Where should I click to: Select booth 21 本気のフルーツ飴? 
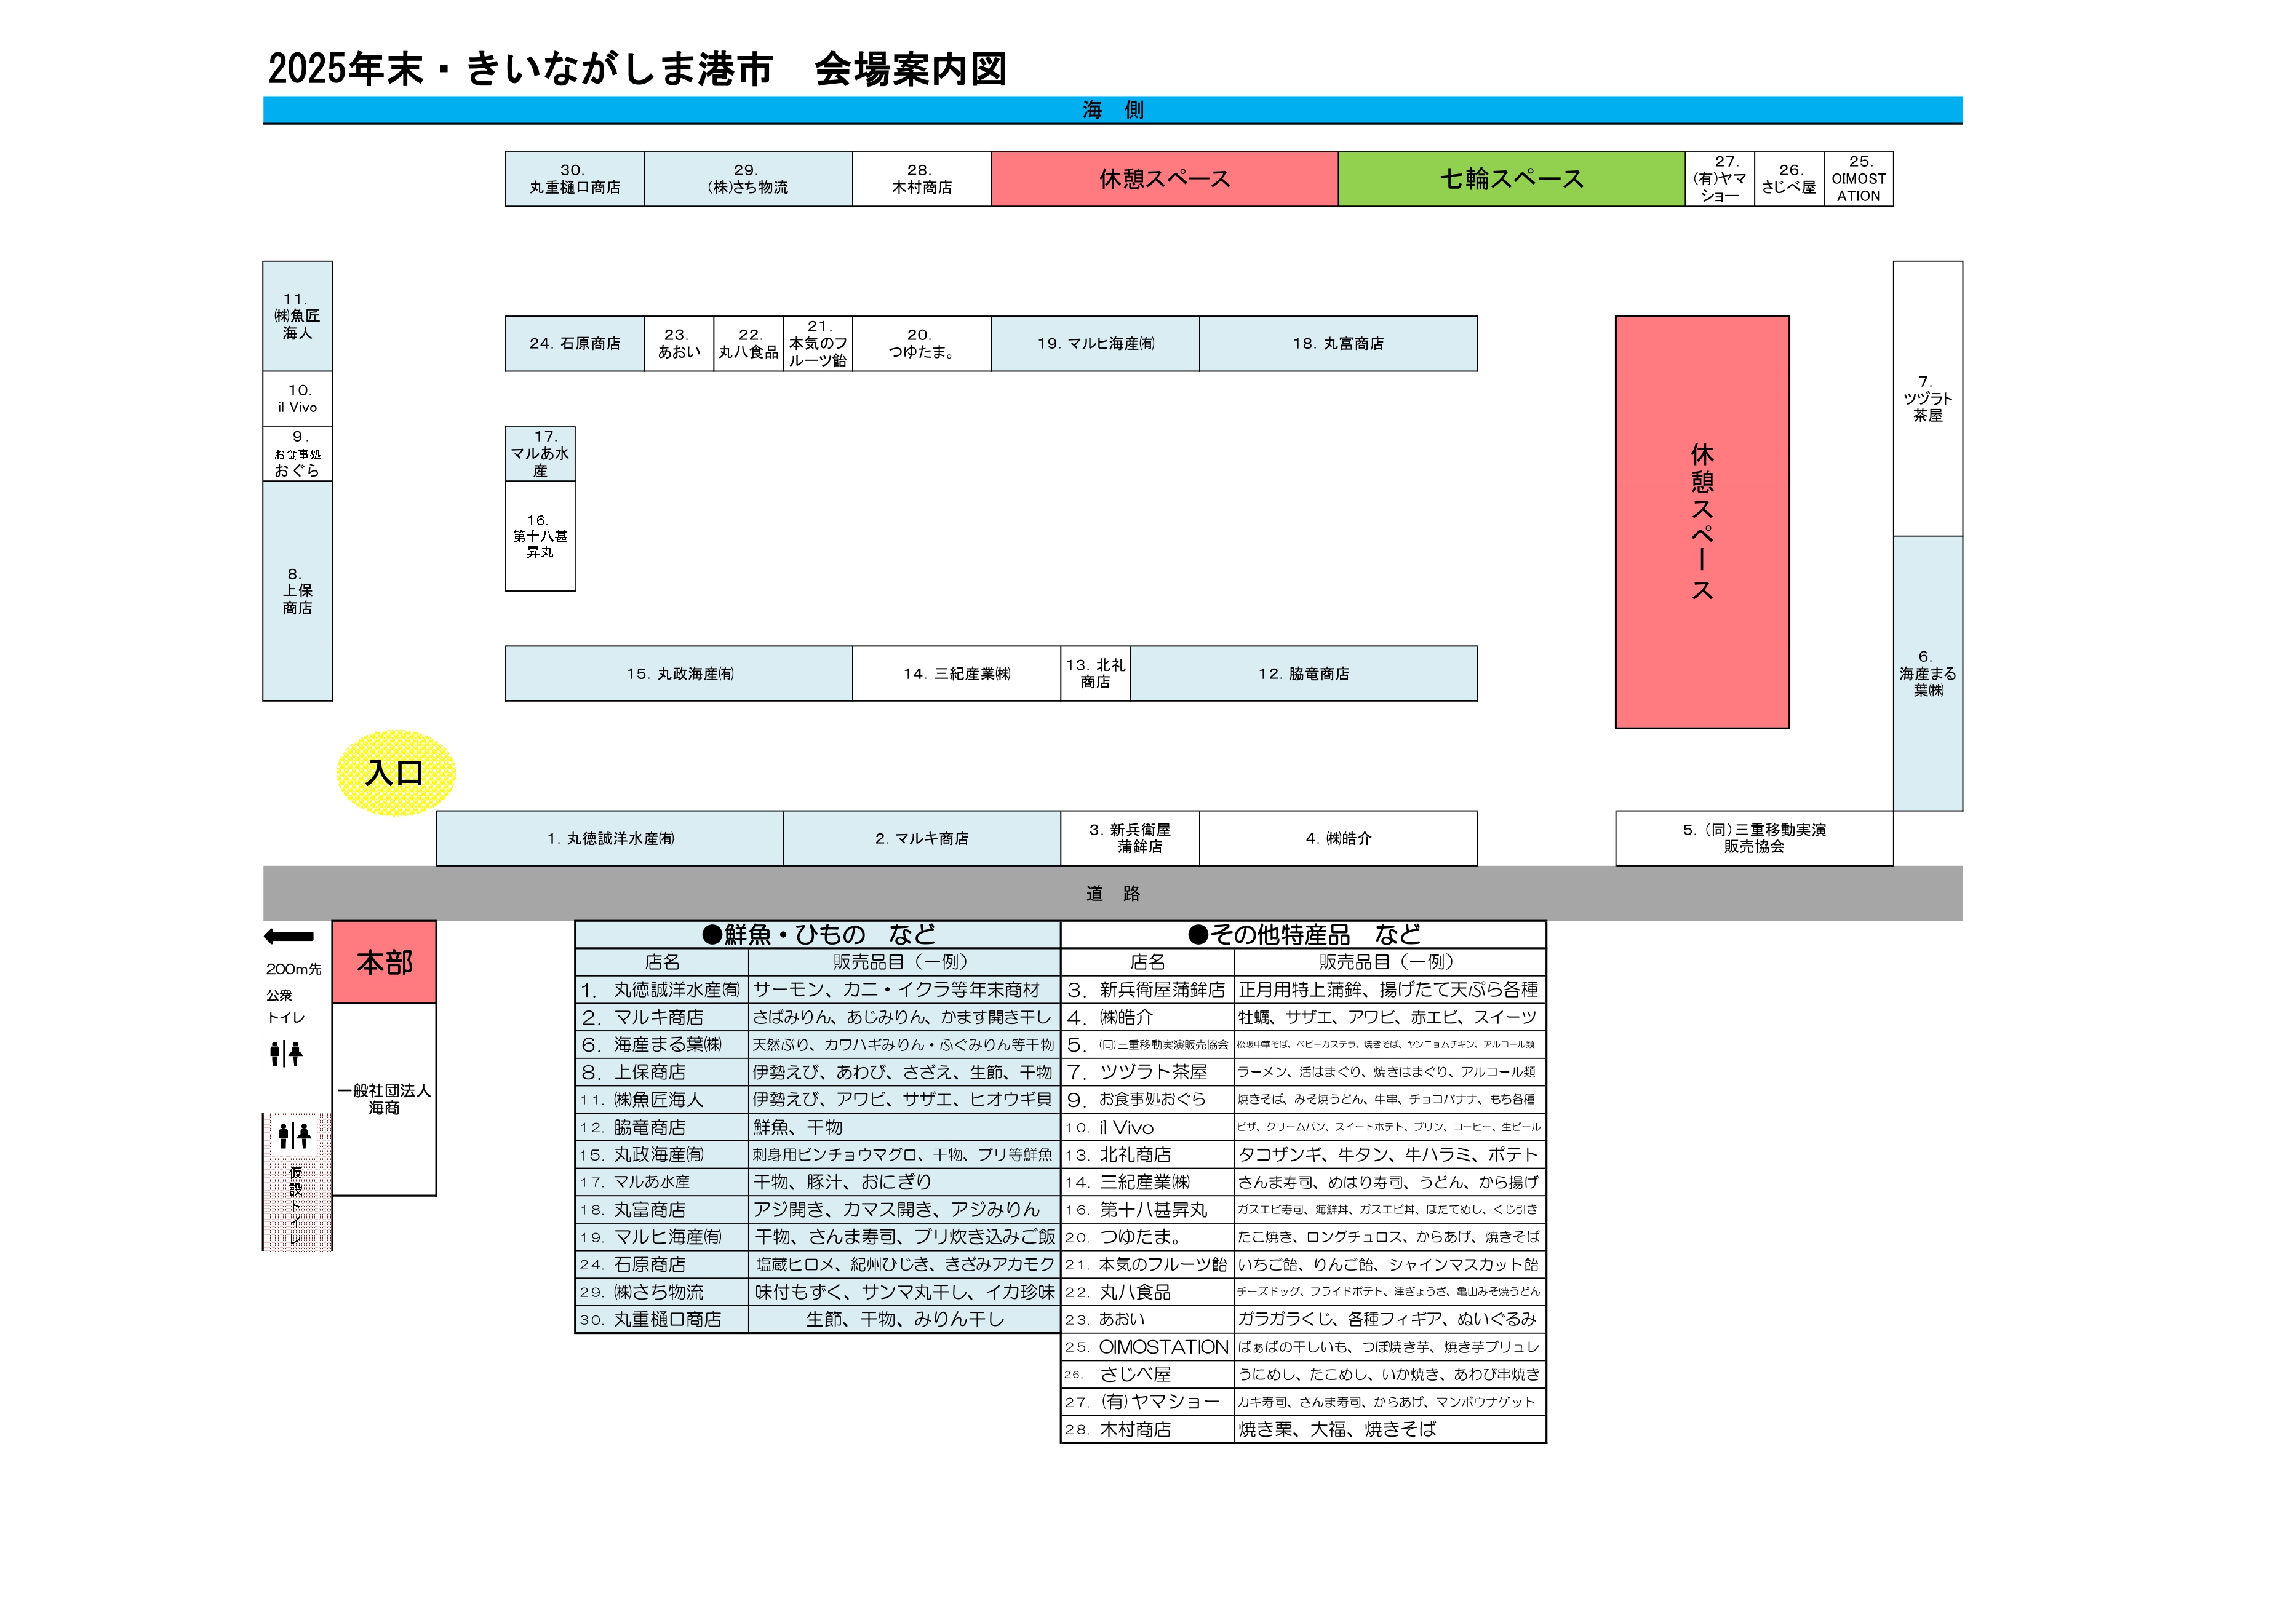click(818, 344)
